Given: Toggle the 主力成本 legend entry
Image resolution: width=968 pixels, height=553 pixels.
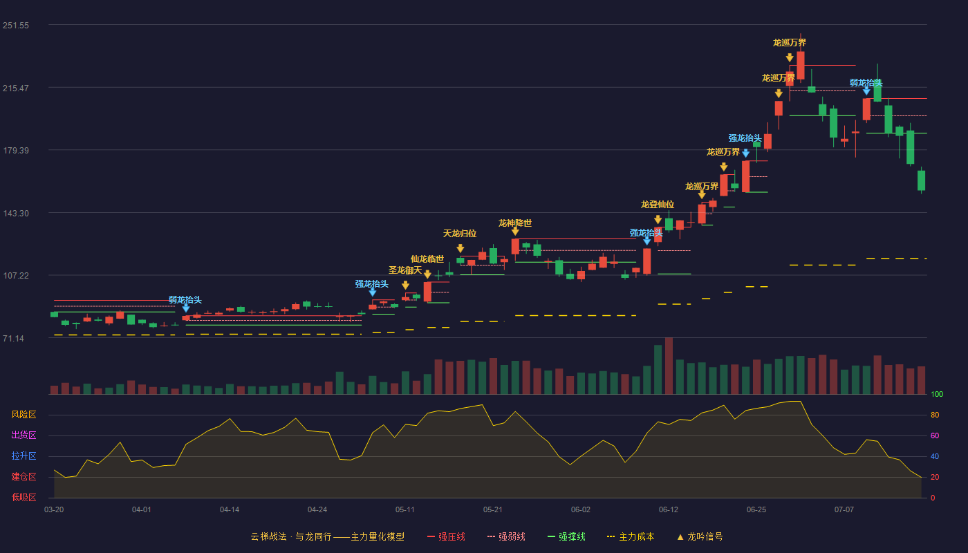Looking at the screenshot, I should point(630,536).
